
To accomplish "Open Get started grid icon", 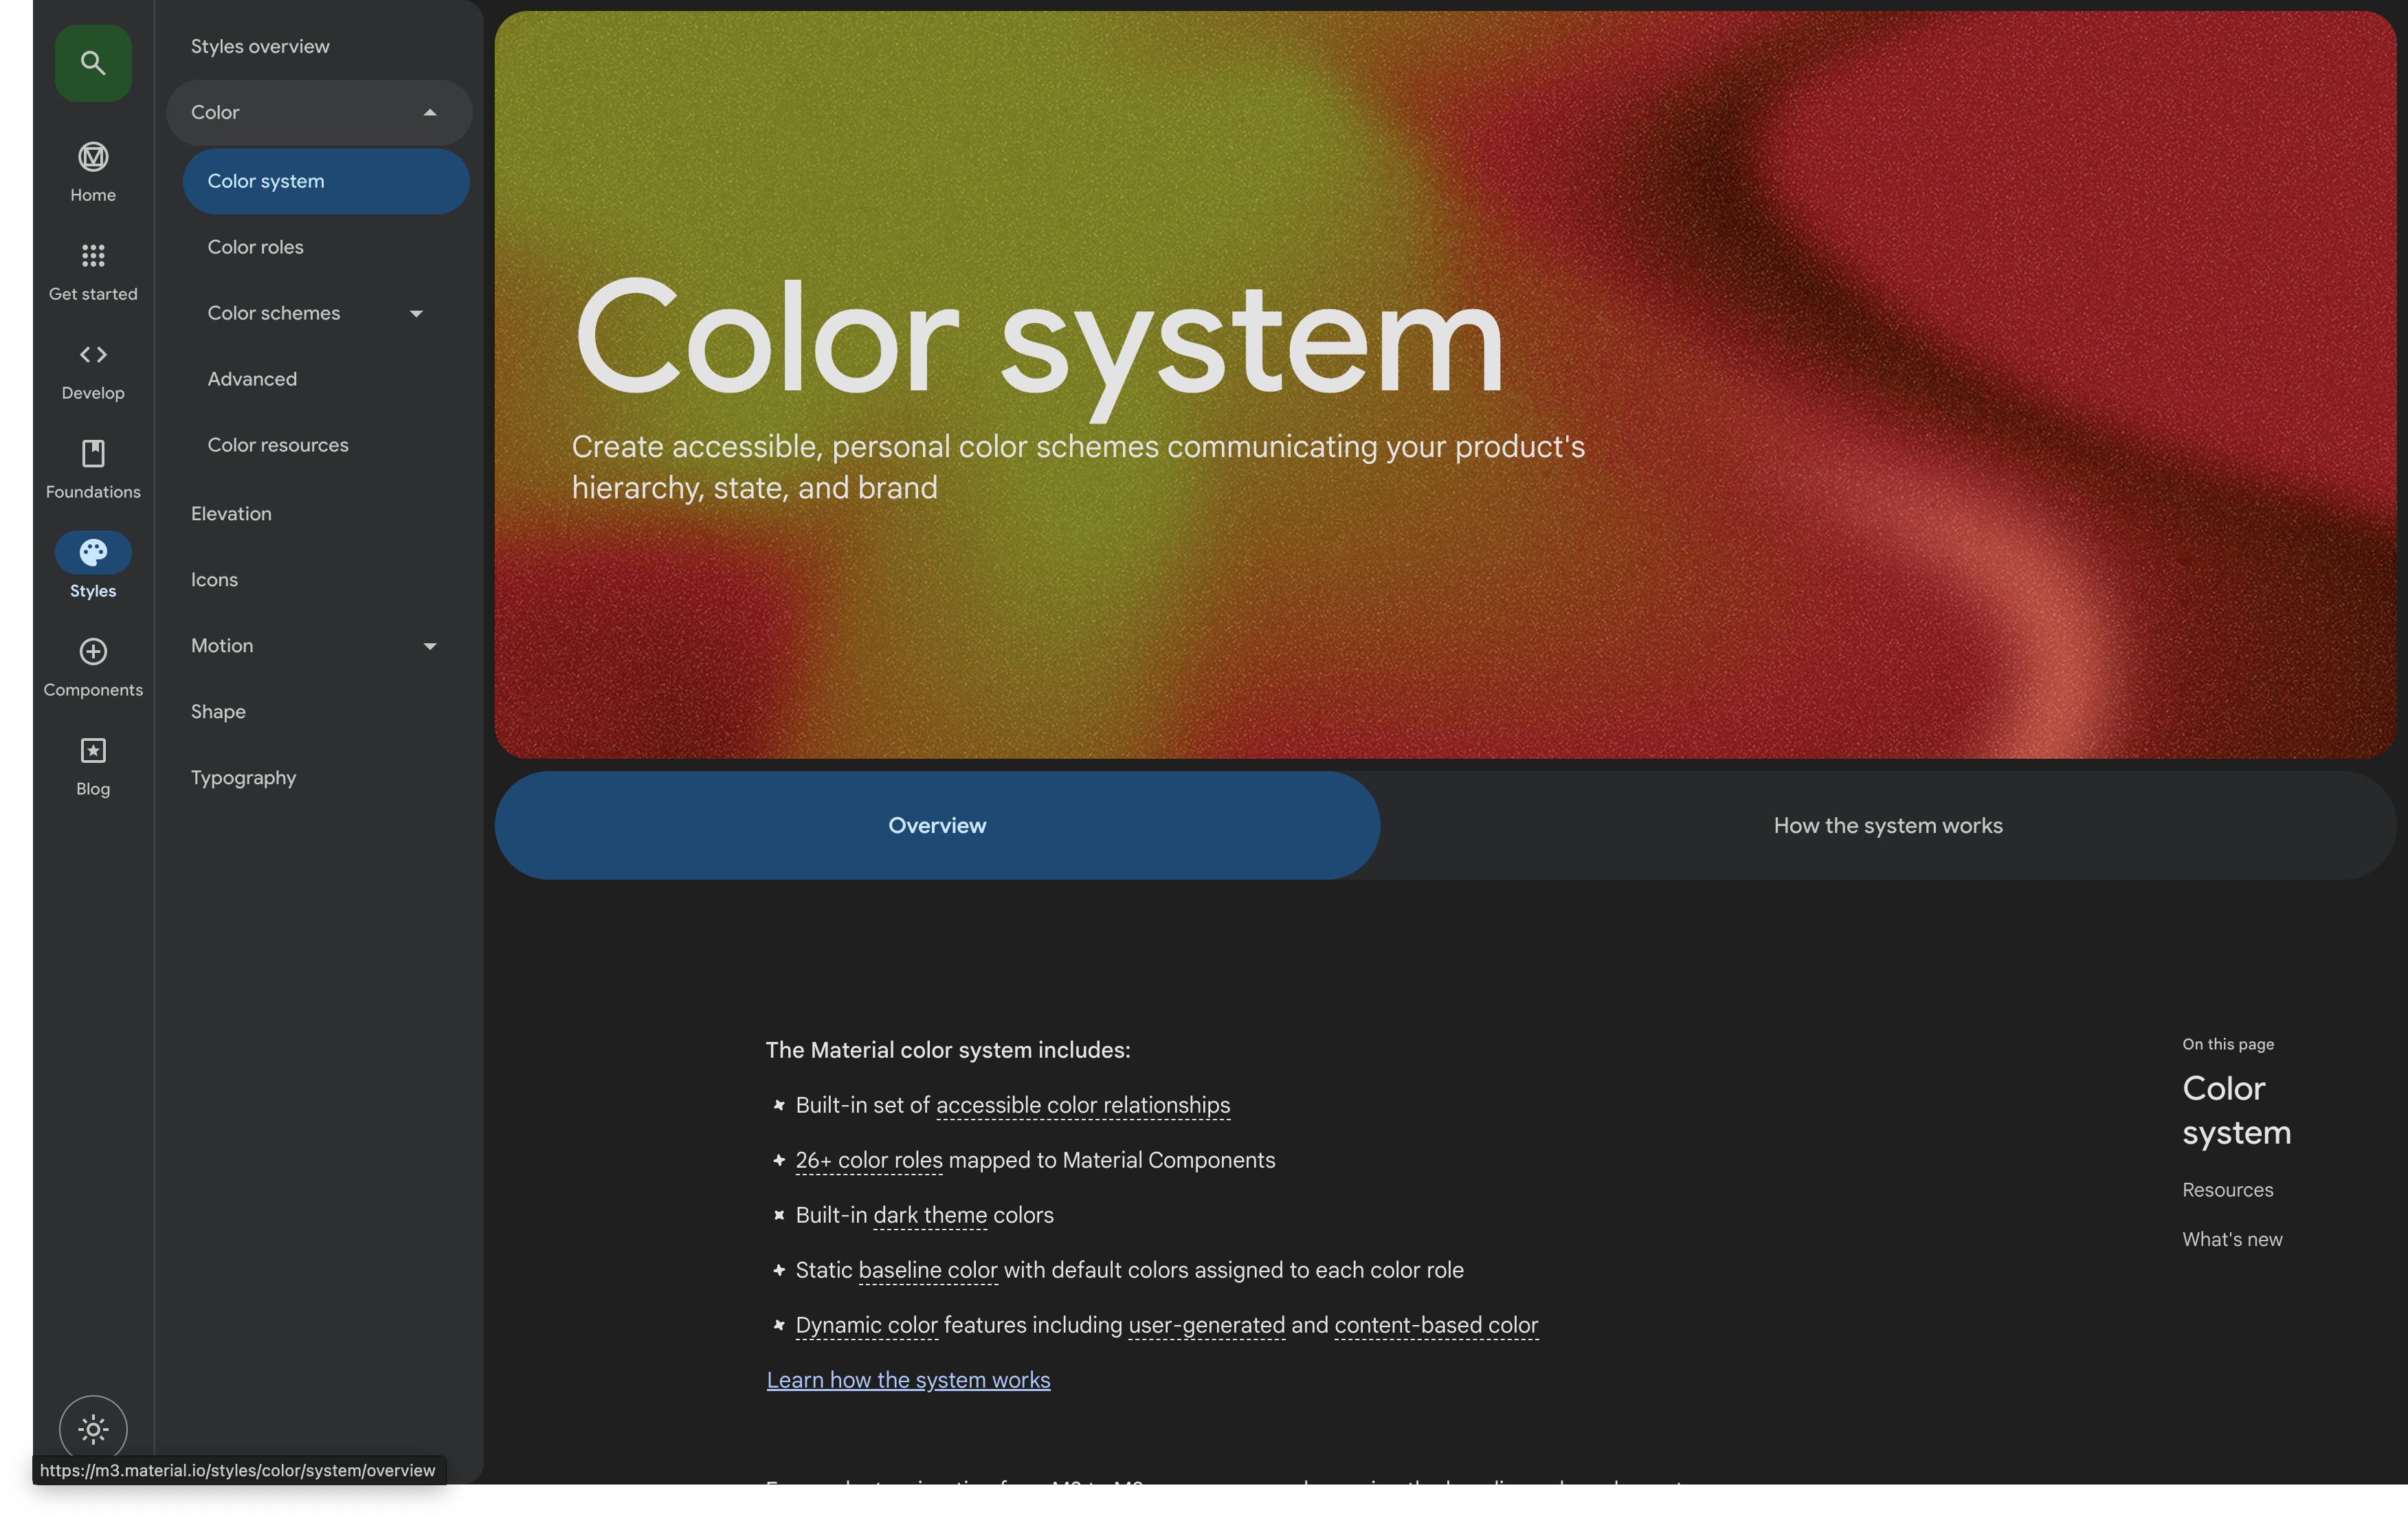I will (93, 256).
